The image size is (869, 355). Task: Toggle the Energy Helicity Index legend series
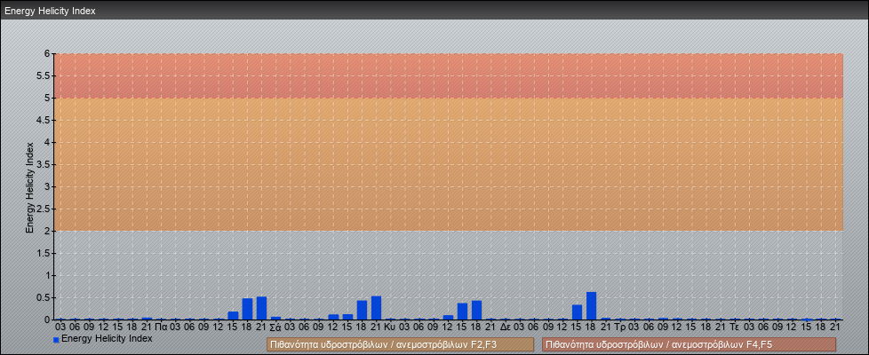coord(102,338)
